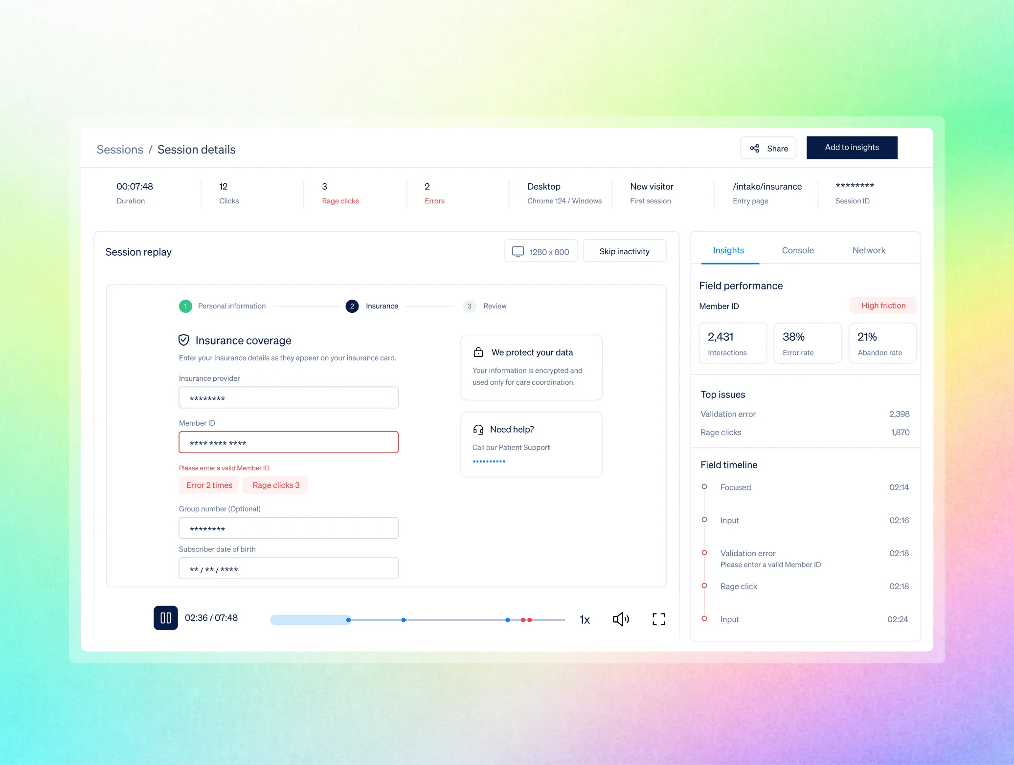Select the Rage click event at 02:18
1014x765 pixels.
coord(805,586)
